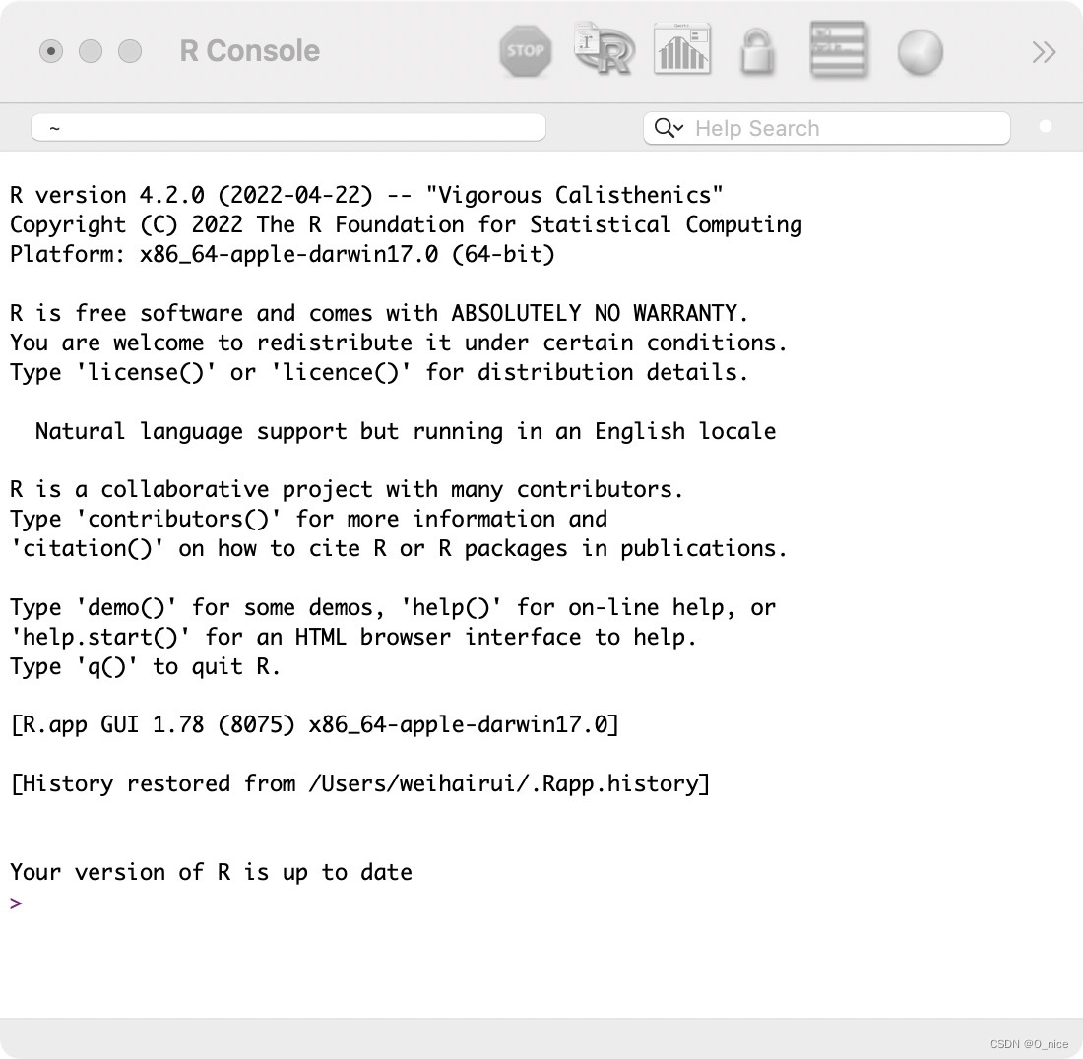The height and width of the screenshot is (1059, 1083).
Task: Click the text "Platform: x86_64-apple-darwin17.0 (64-bit)"
Action: (x=283, y=254)
